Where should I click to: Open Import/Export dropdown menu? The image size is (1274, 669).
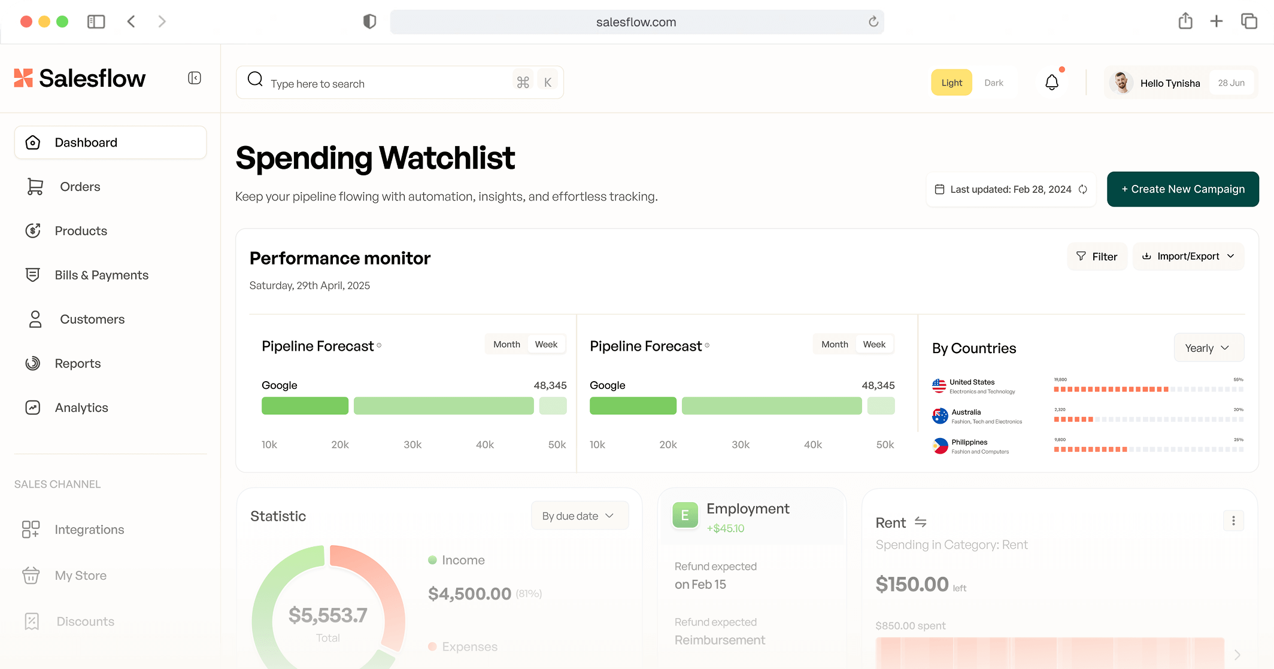[1188, 256]
